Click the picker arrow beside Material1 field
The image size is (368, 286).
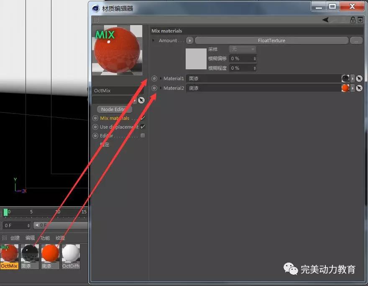click(359, 78)
